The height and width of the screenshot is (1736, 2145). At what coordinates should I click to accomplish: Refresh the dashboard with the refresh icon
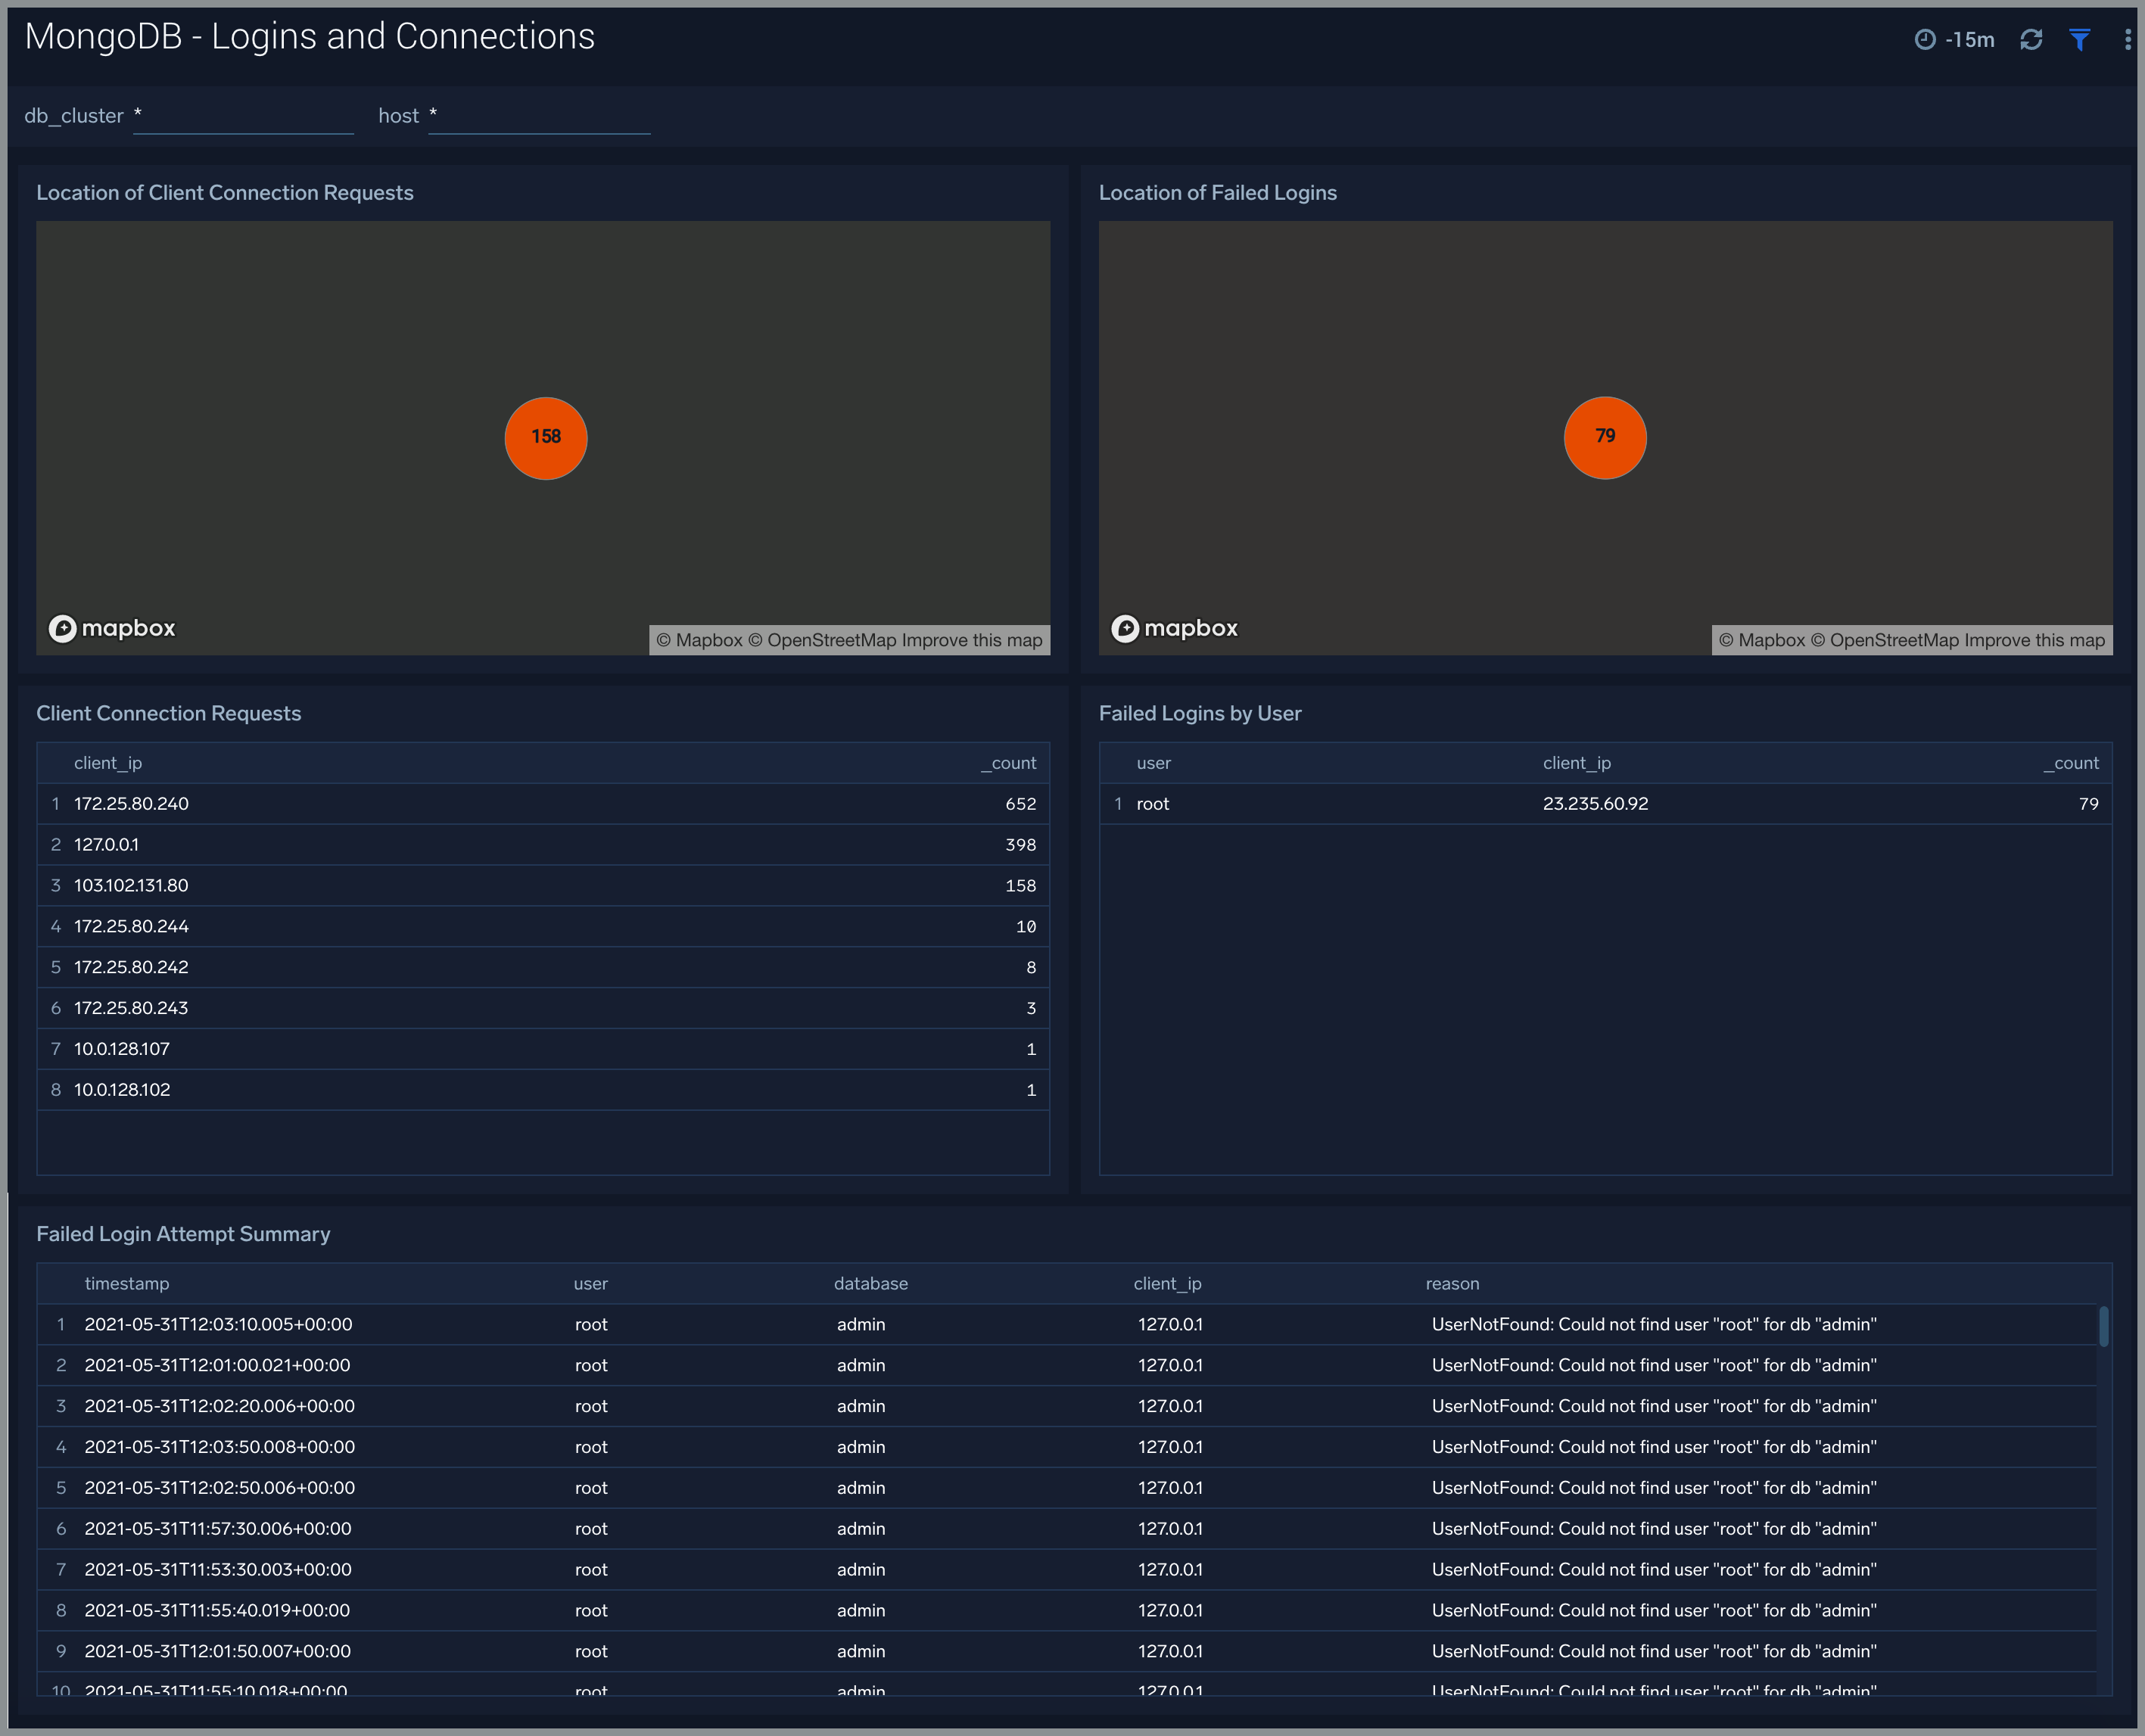tap(2032, 40)
